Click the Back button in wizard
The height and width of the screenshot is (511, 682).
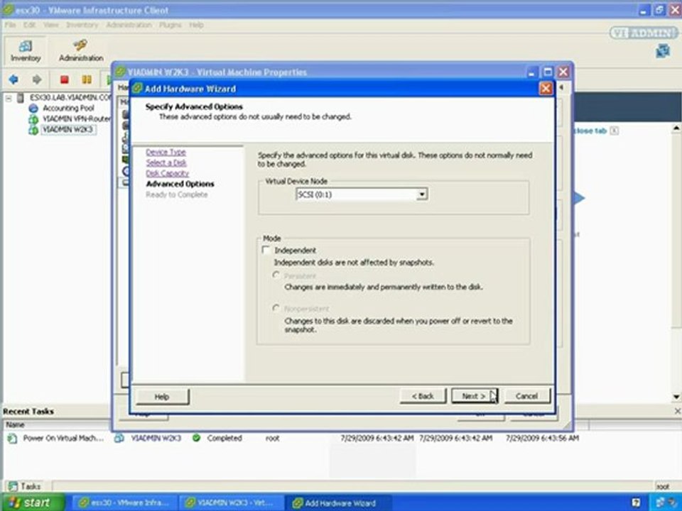pos(423,396)
